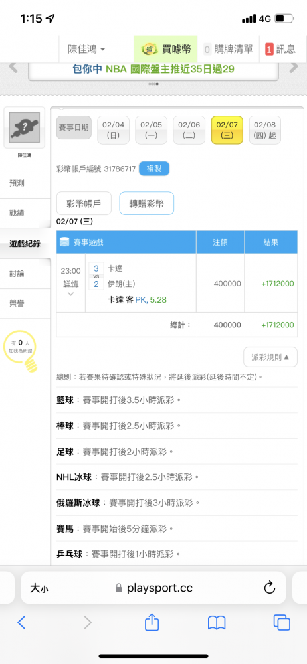Expand 詳情 details of 23:00 match
Screen dimensions: 307x664
pos(71,284)
